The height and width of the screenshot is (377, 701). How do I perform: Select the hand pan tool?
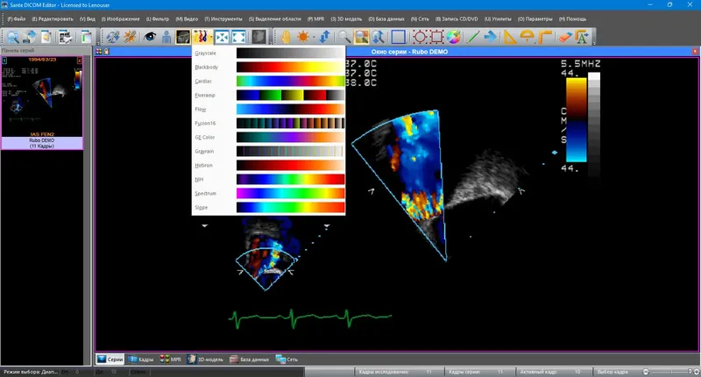pos(286,37)
